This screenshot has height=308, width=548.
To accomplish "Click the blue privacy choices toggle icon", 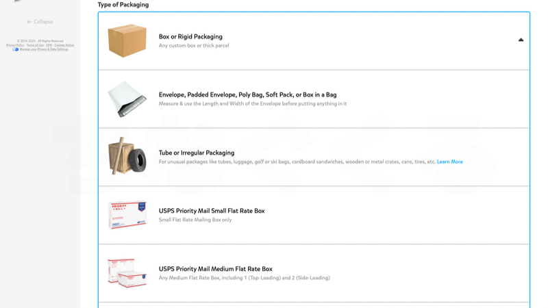I will tap(15, 49).
